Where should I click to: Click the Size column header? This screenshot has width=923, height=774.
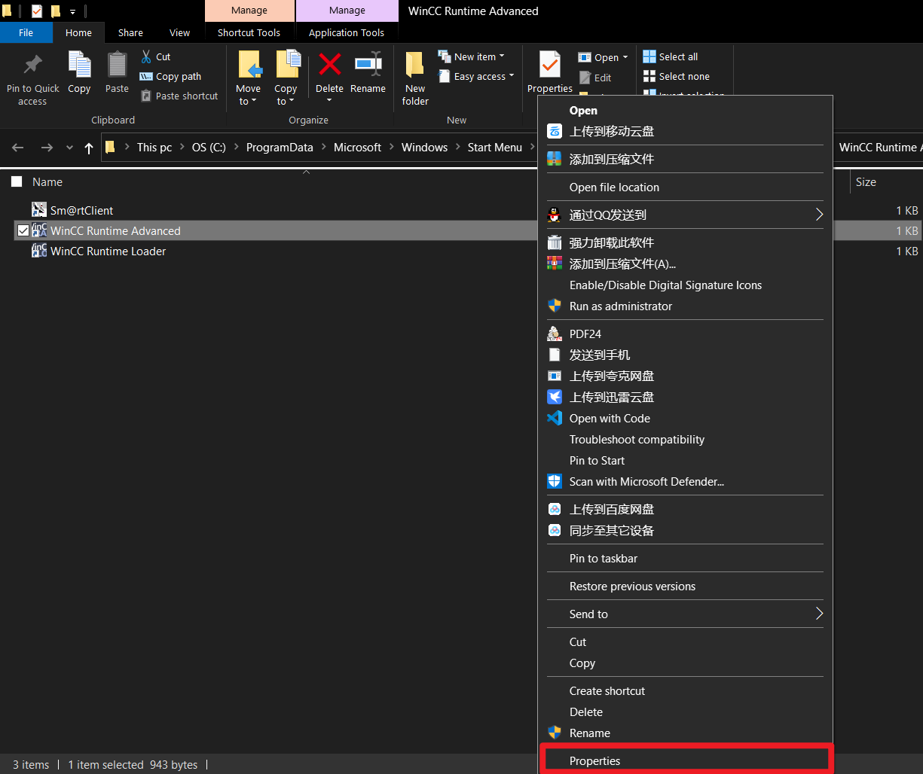coord(866,181)
